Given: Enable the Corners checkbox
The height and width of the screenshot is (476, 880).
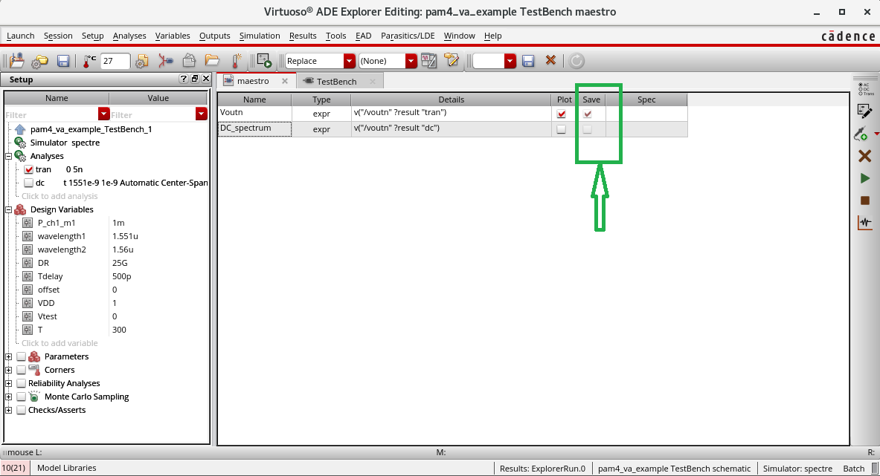Looking at the screenshot, I should (x=22, y=370).
